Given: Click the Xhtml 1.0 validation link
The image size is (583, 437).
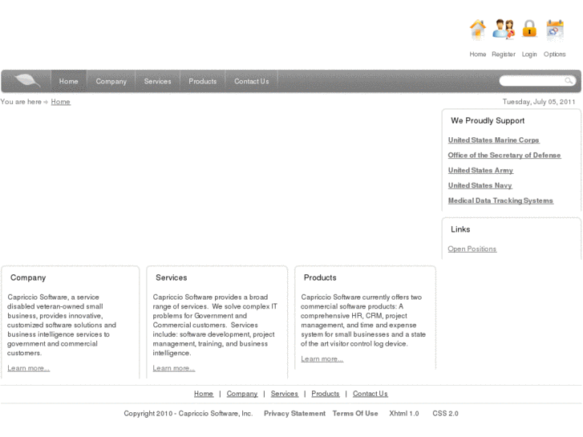Looking at the screenshot, I should click(x=404, y=414).
